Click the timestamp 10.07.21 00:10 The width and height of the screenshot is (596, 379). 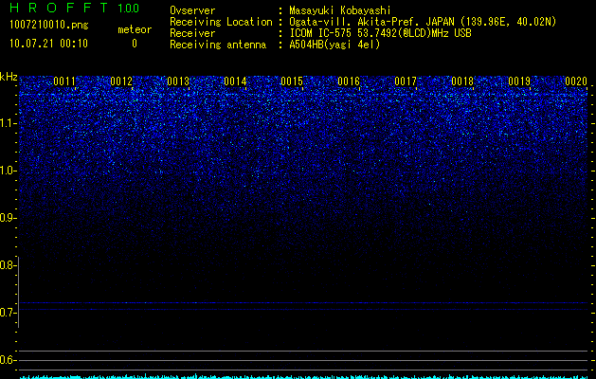[48, 44]
